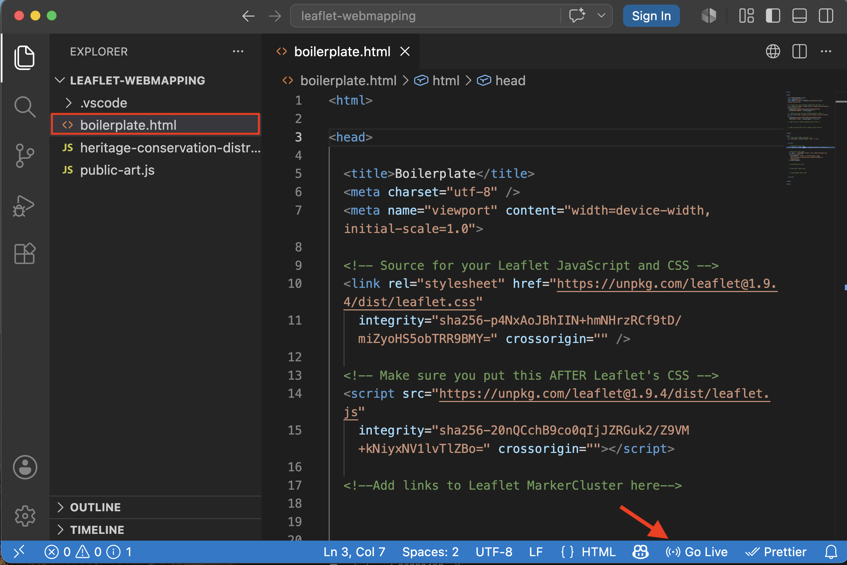Screen dimensions: 847x565
Task: Click line number 5 in the gutter
Action: point(298,174)
